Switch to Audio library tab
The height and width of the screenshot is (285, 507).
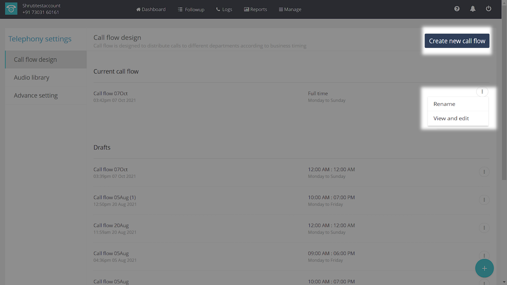click(x=32, y=78)
